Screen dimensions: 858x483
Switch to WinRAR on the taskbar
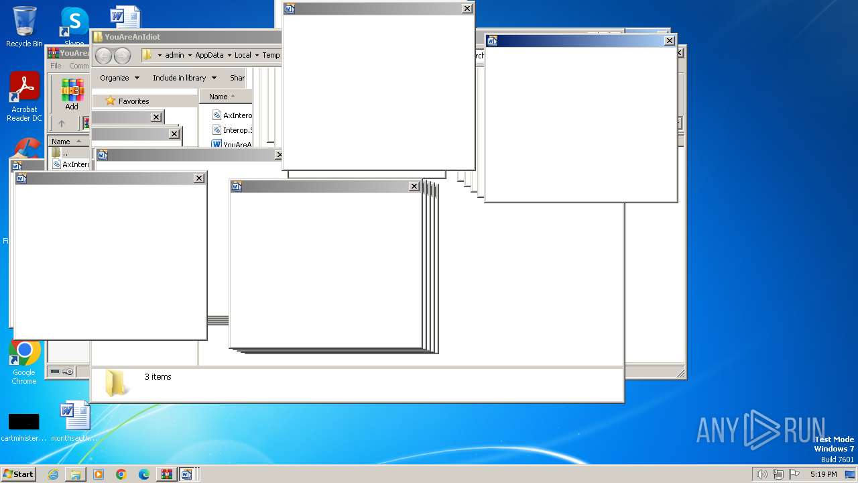pos(166,474)
